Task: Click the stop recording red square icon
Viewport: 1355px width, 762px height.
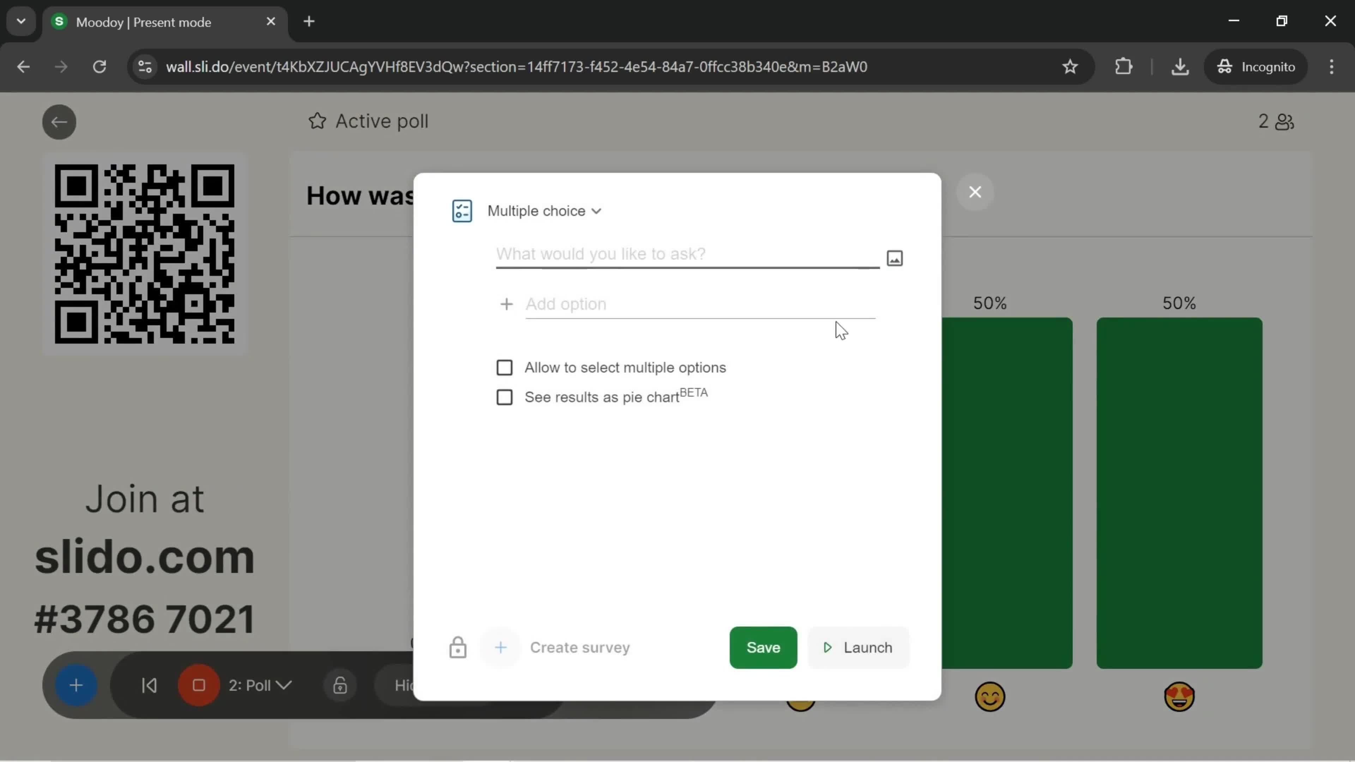Action: coord(198,686)
